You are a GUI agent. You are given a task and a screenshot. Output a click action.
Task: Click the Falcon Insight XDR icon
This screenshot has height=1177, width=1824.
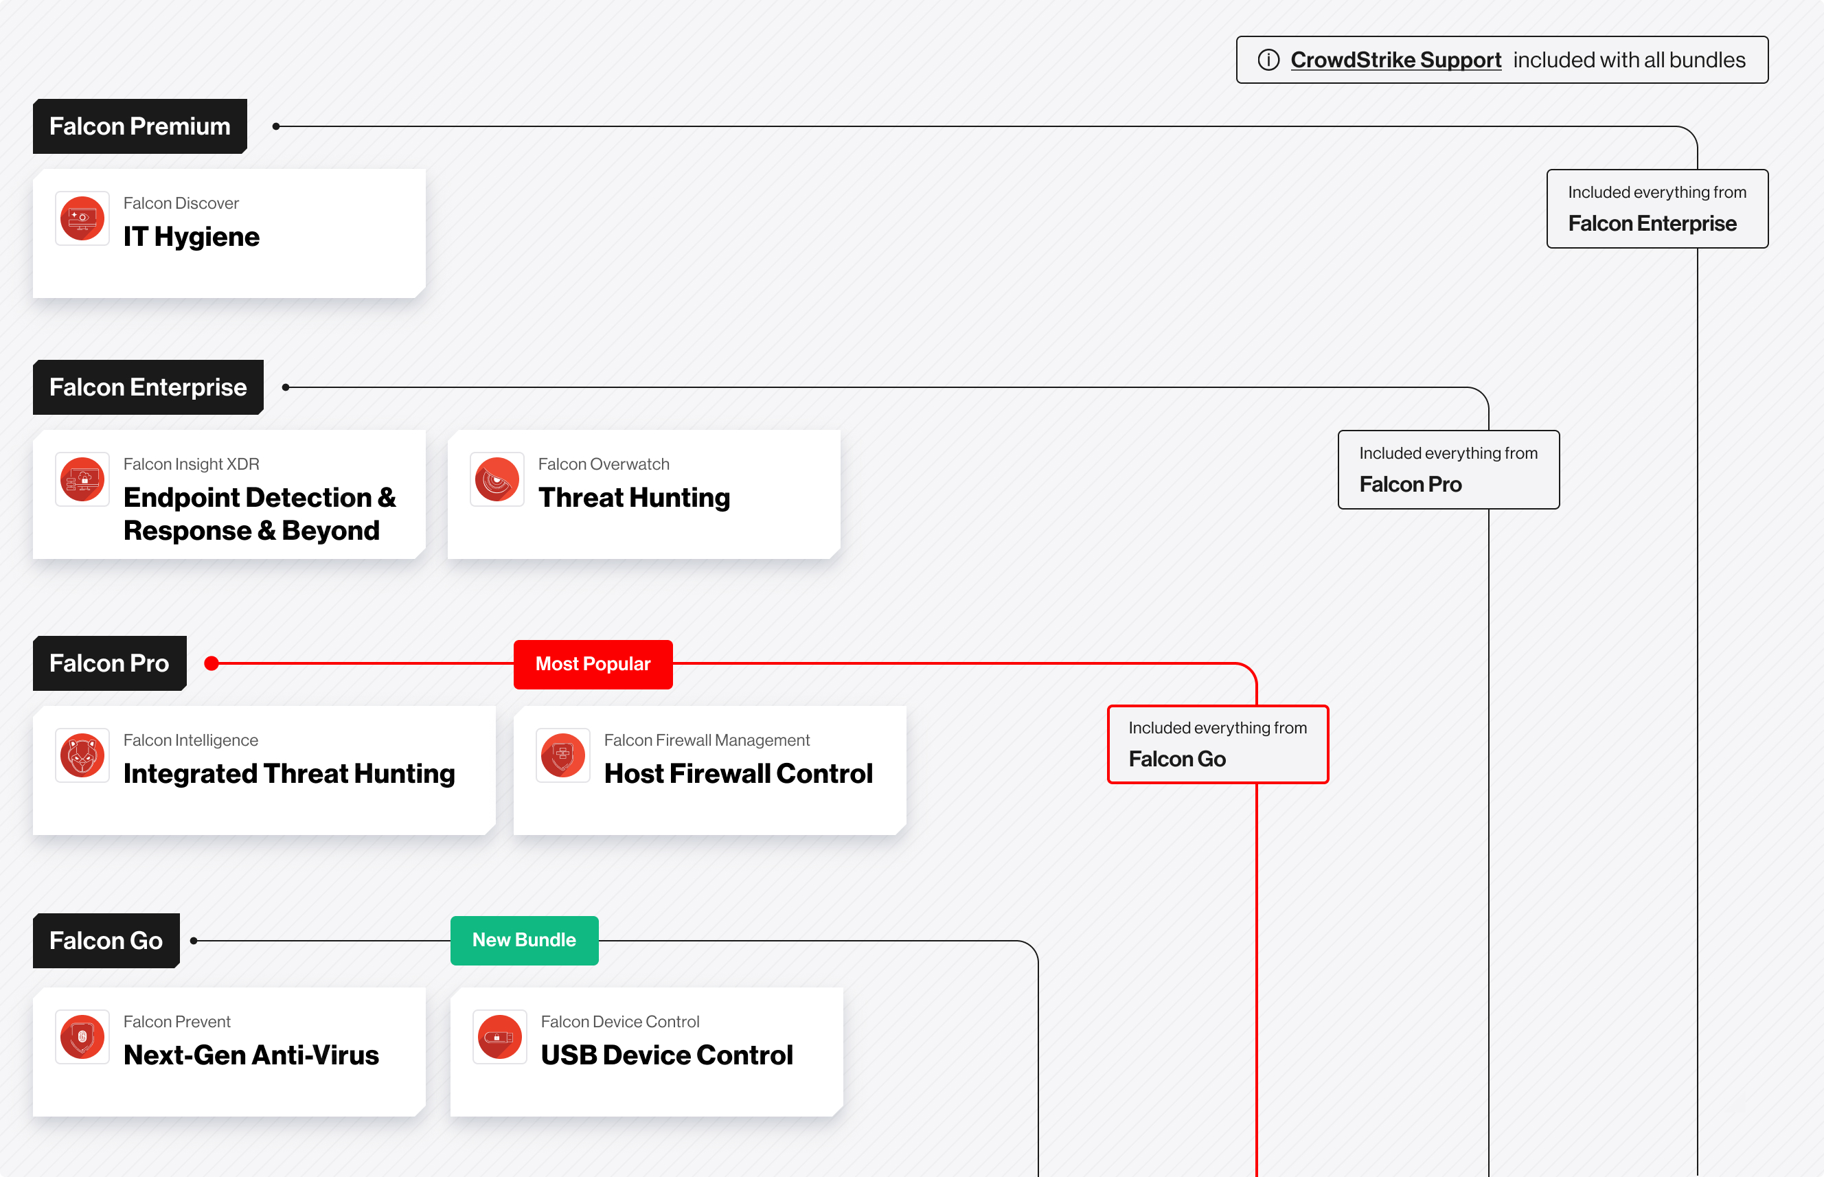[x=82, y=479]
